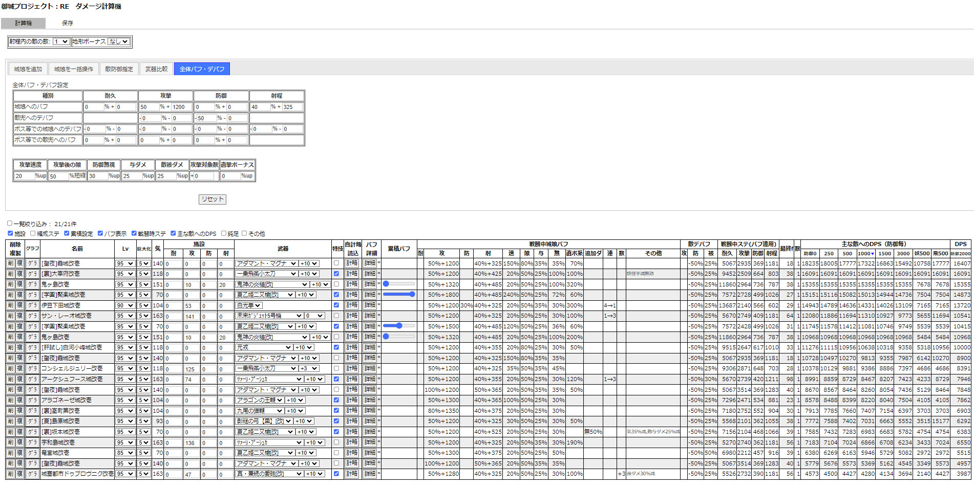Image resolution: width=974 pixels, height=488 pixels.
Task: Toggle the 施設 column checkbox
Action: pyautogui.click(x=10, y=233)
